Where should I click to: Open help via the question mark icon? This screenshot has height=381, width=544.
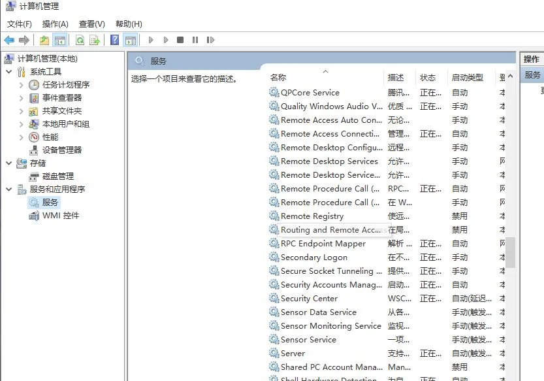coord(115,41)
